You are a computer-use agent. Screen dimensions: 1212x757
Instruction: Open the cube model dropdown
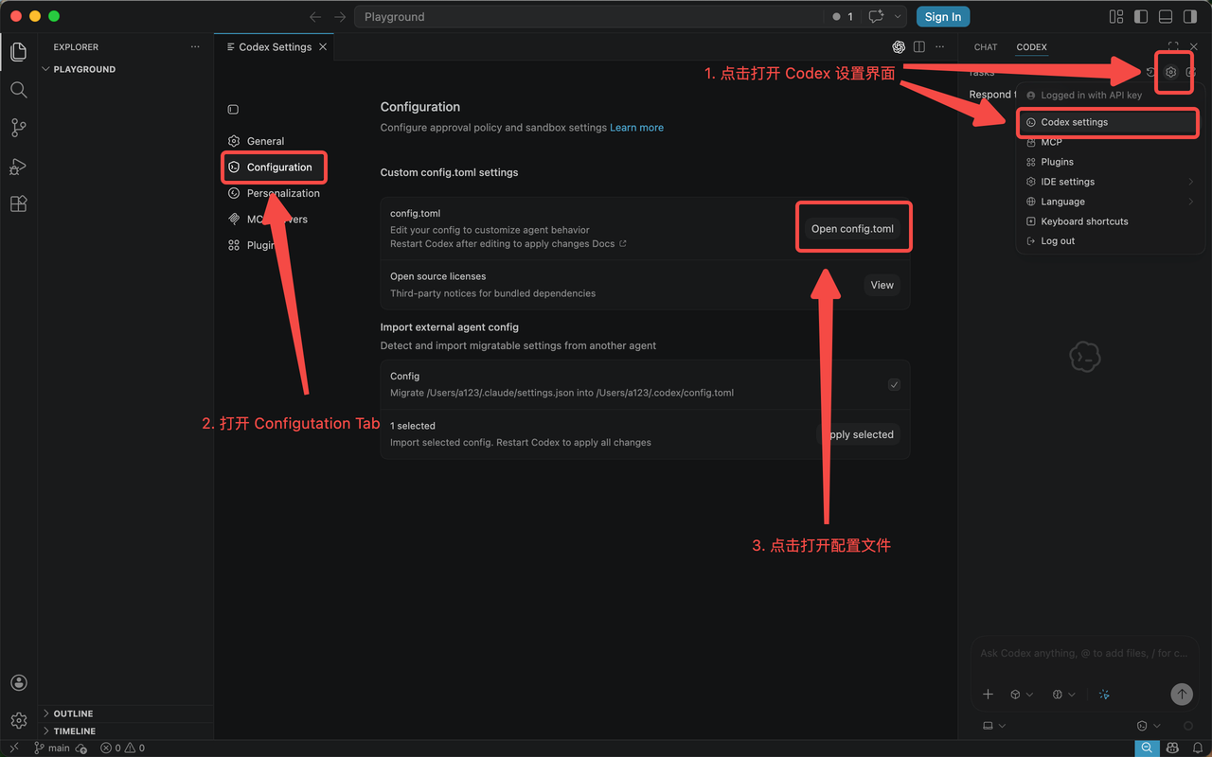1021,695
